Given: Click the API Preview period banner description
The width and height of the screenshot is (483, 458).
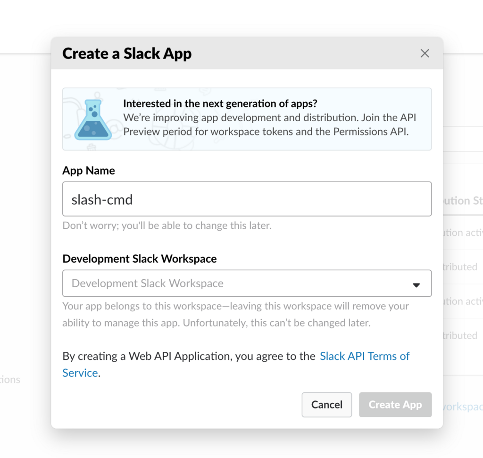Looking at the screenshot, I should click(x=269, y=125).
